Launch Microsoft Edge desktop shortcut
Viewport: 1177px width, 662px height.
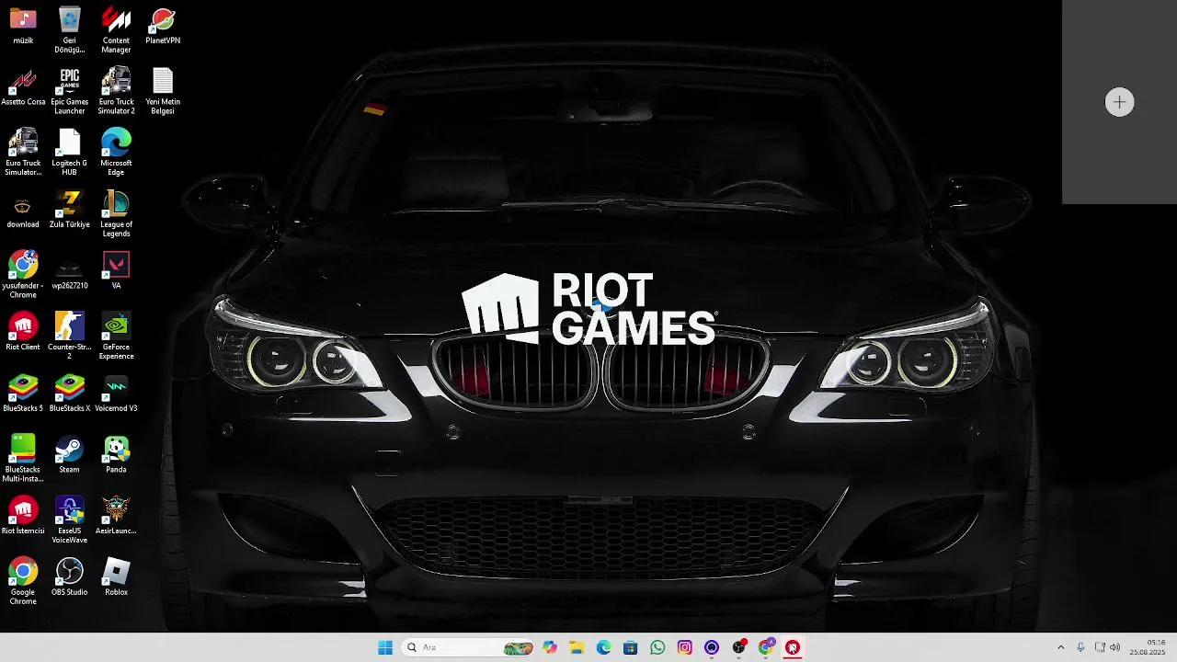[x=116, y=152]
